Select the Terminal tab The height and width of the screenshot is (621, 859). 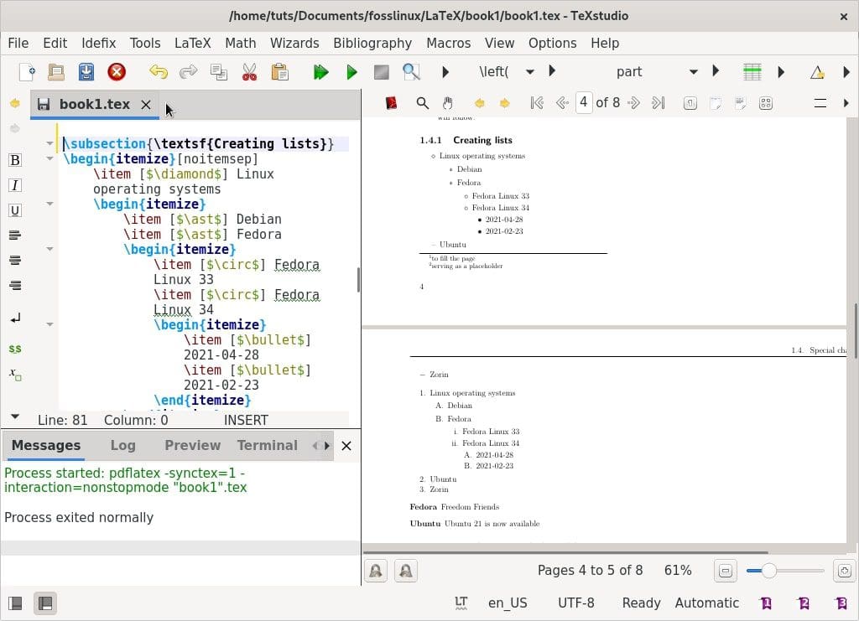[267, 445]
